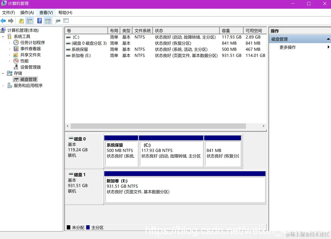Click the Up one level folder icon
Viewport: 331px width, 239px height.
click(x=21, y=21)
